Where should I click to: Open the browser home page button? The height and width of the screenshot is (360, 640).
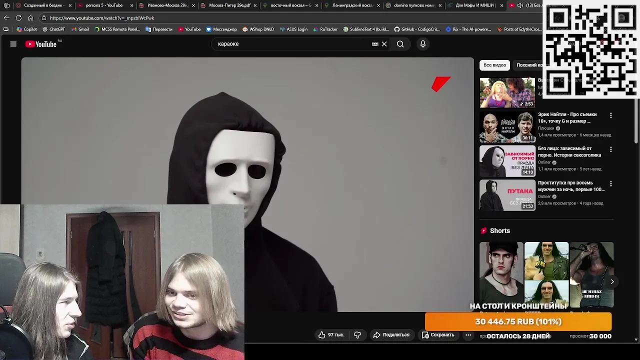(30, 18)
